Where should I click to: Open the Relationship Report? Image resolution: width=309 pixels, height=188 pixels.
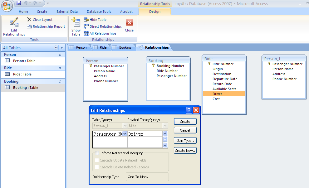point(46,27)
